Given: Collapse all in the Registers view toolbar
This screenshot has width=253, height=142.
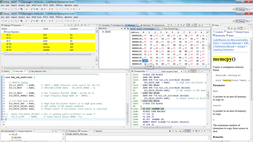Looking at the screenshot, I should pos(71,25).
